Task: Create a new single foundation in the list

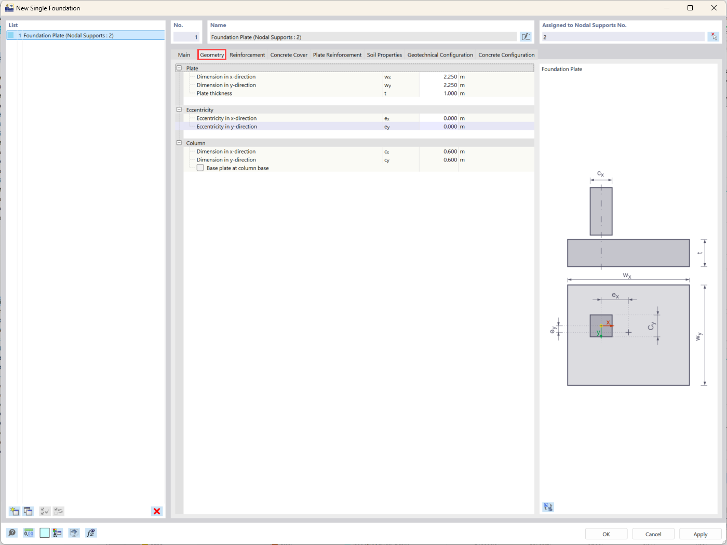Action: click(x=14, y=511)
